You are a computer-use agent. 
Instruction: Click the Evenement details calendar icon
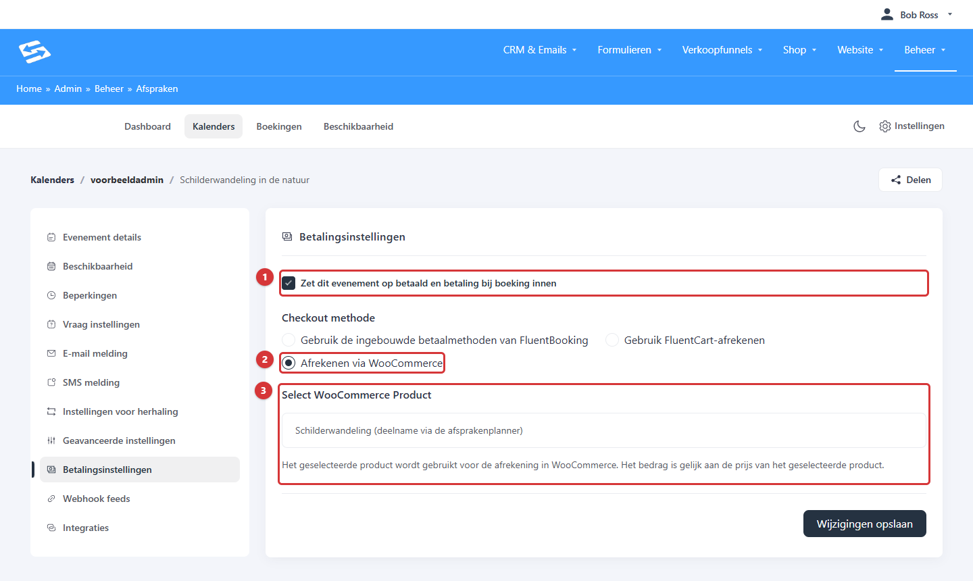(x=51, y=237)
